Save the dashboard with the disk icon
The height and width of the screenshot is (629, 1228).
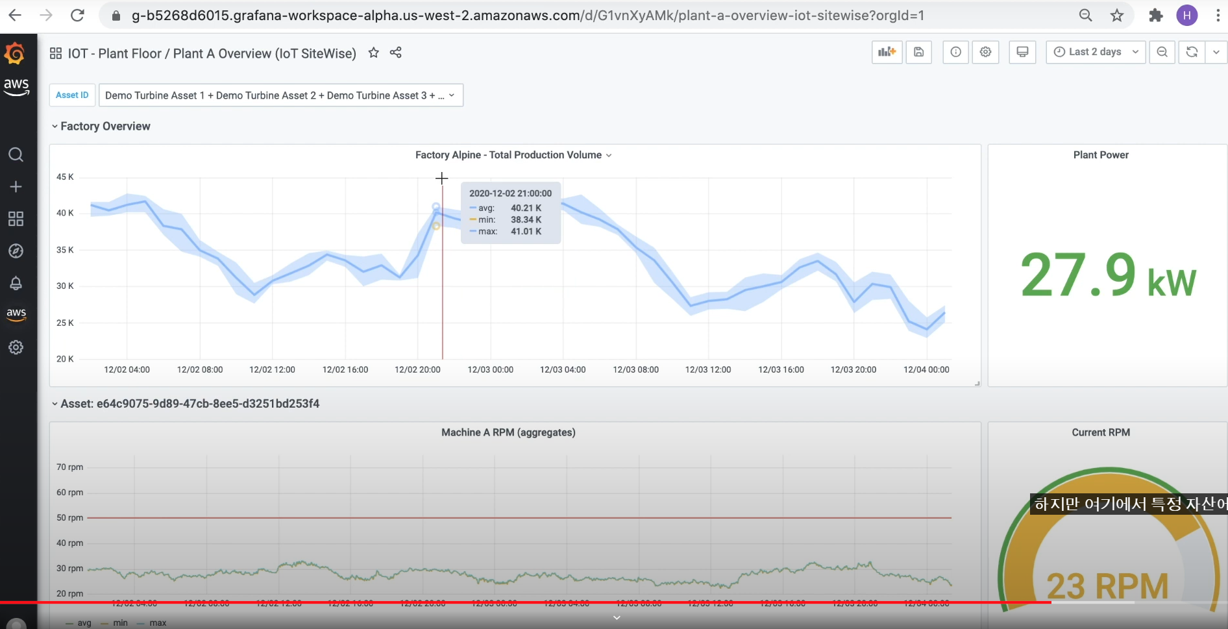[x=919, y=52]
